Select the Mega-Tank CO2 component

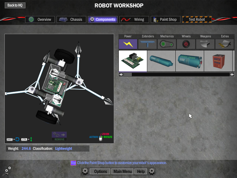point(190,61)
